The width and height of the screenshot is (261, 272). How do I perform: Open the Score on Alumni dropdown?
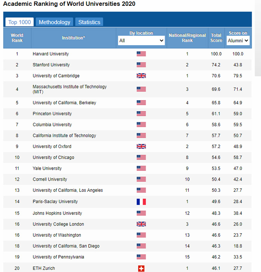pos(238,40)
